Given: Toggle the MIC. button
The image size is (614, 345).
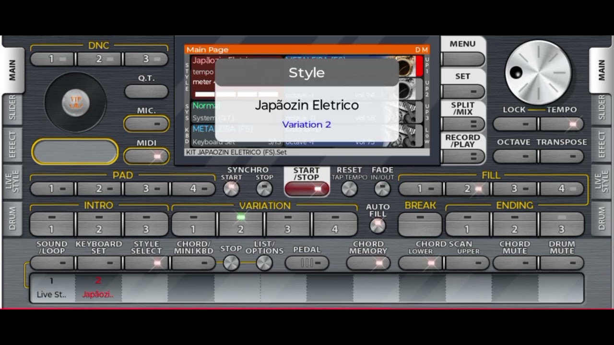Looking at the screenshot, I should (x=146, y=124).
